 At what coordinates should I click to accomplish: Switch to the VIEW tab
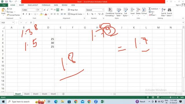tap(73, 5)
